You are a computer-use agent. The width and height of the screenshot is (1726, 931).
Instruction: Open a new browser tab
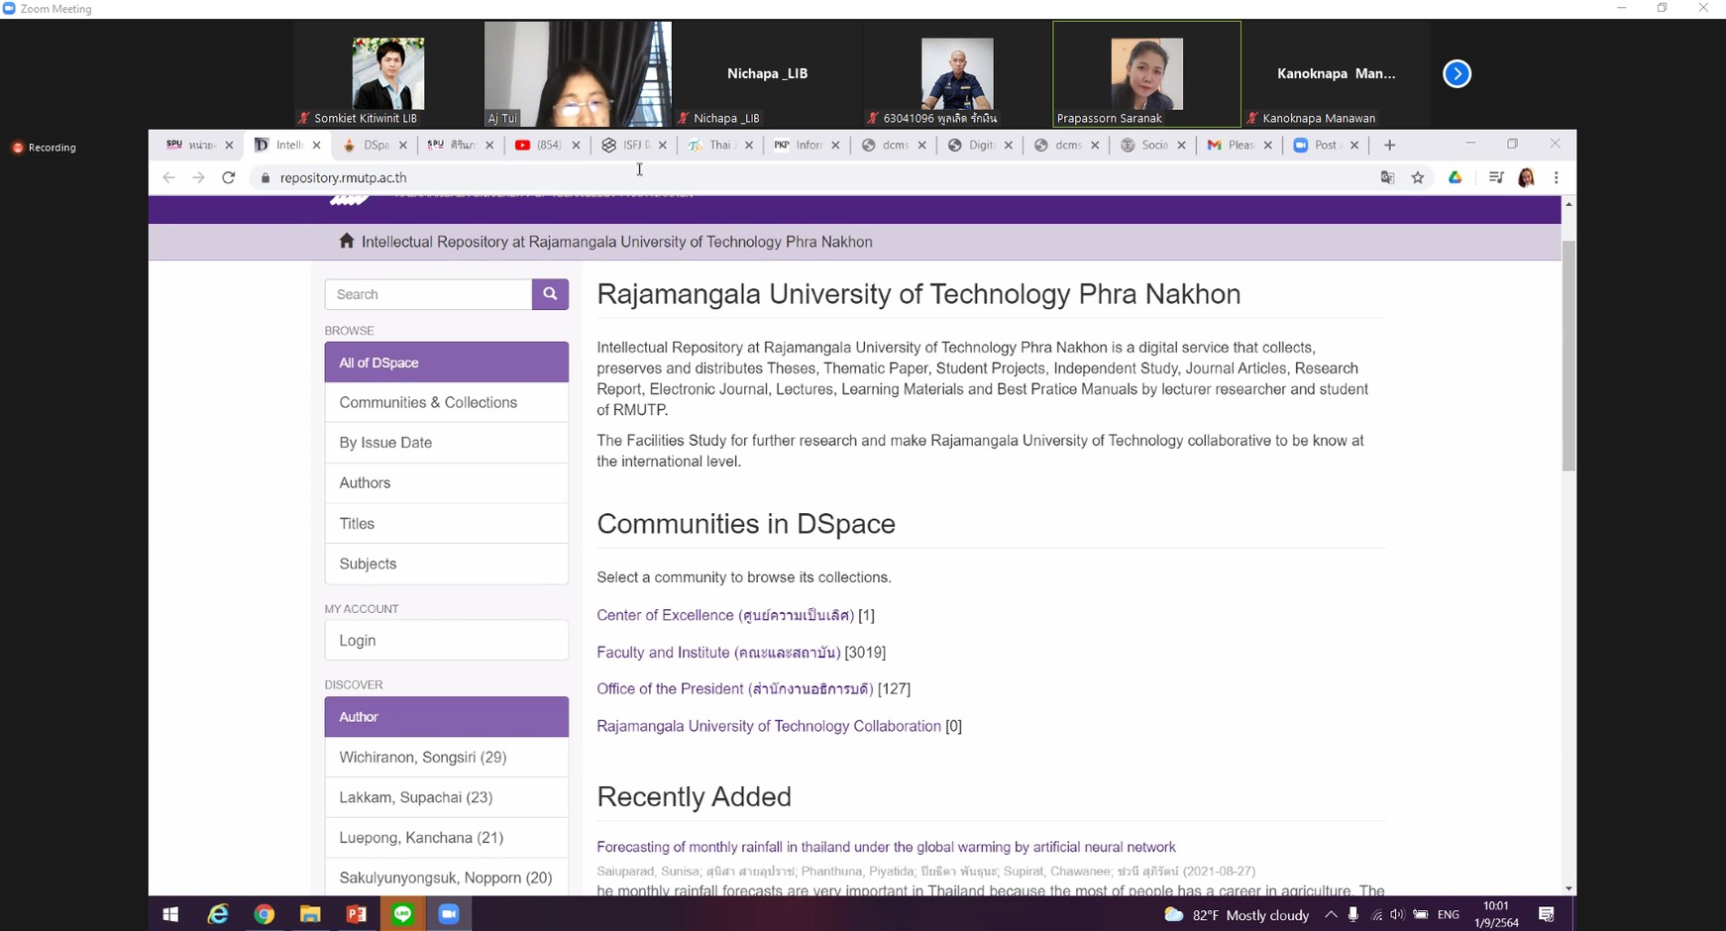pyautogui.click(x=1389, y=146)
